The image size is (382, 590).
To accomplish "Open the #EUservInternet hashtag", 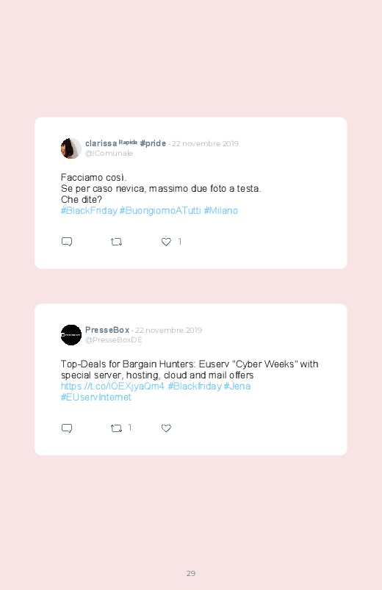I will click(96, 397).
